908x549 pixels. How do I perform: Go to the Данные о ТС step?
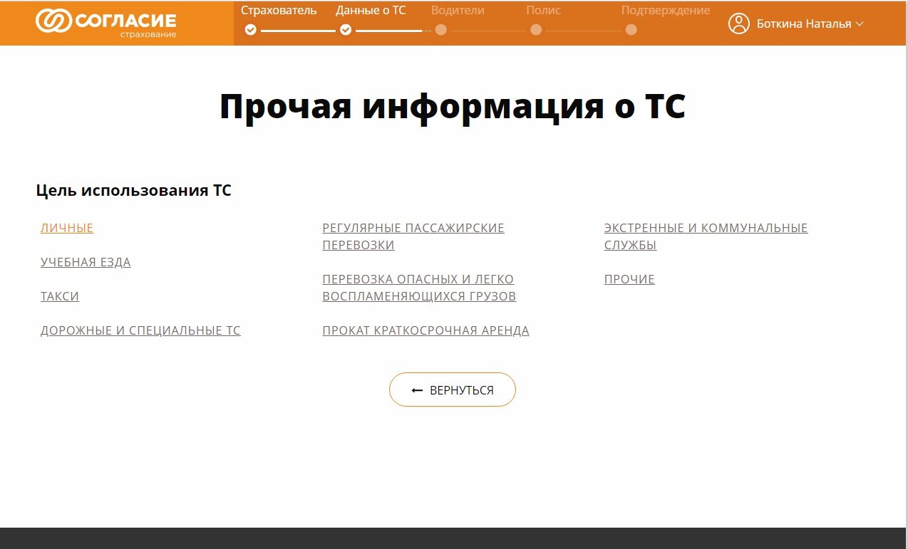(371, 11)
